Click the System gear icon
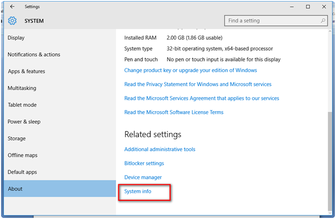The image size is (336, 219). 12,21
